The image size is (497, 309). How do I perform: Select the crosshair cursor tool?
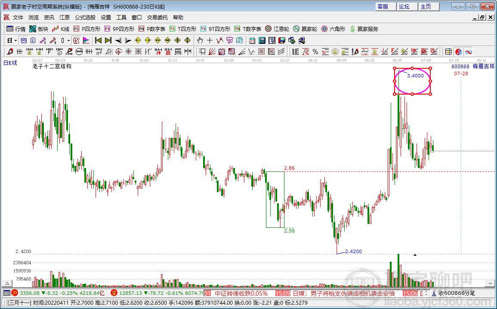pyautogui.click(x=210, y=40)
